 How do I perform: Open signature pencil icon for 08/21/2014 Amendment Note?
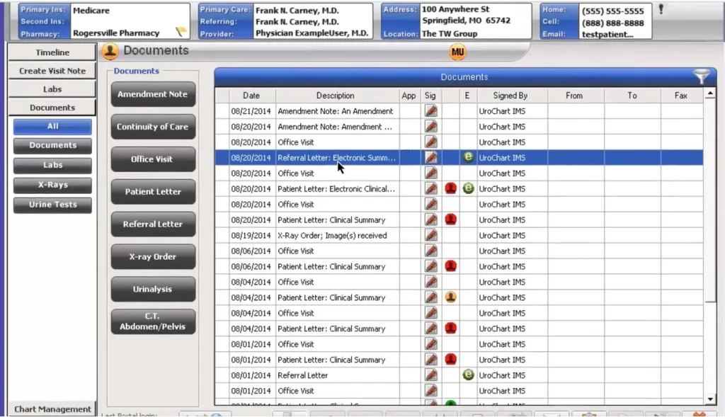430,110
